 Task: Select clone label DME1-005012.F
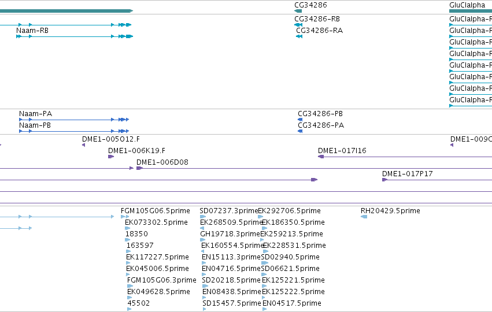click(x=111, y=139)
